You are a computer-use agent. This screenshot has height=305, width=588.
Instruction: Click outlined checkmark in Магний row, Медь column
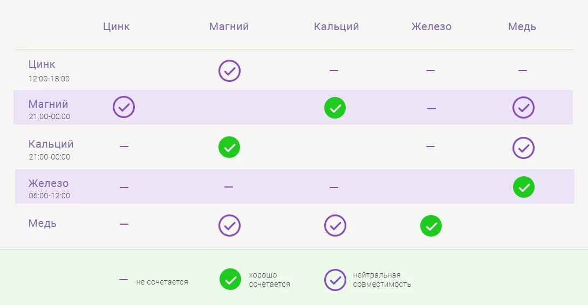pos(523,108)
